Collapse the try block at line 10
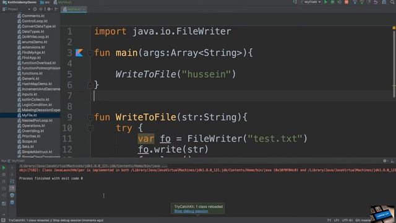This screenshot has height=223, width=396. point(90,128)
